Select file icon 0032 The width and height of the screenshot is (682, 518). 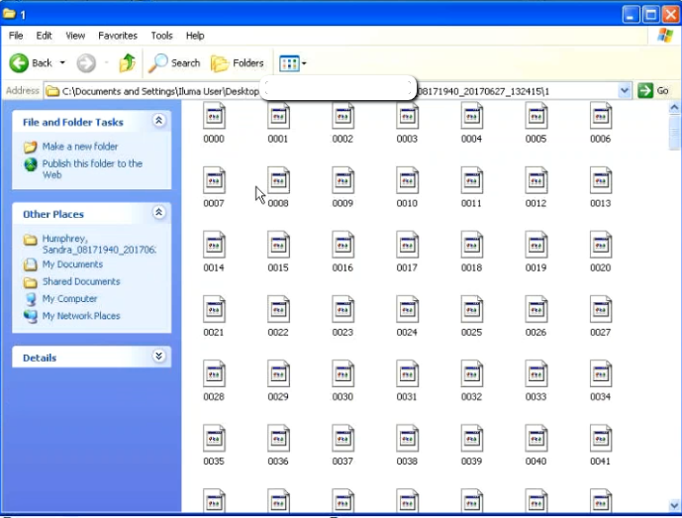[x=472, y=373]
